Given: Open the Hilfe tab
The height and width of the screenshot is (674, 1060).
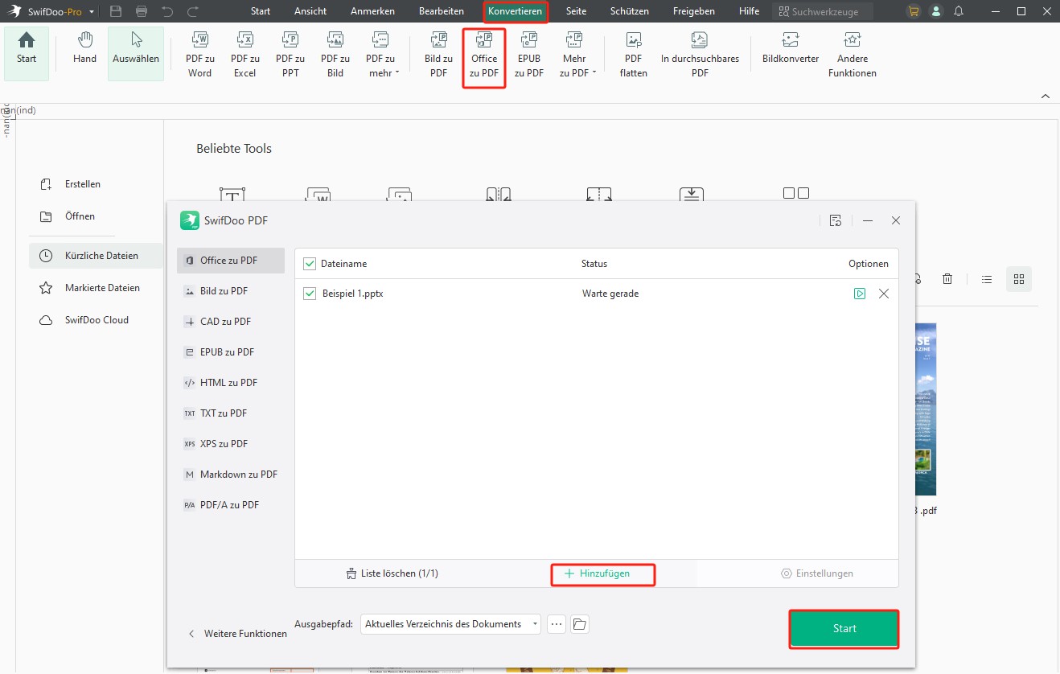Looking at the screenshot, I should 749,11.
